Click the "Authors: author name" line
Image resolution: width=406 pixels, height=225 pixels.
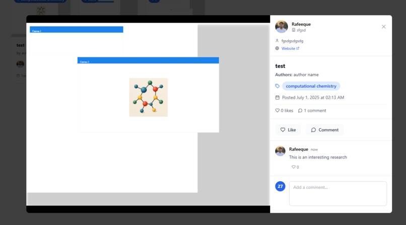pos(297,74)
